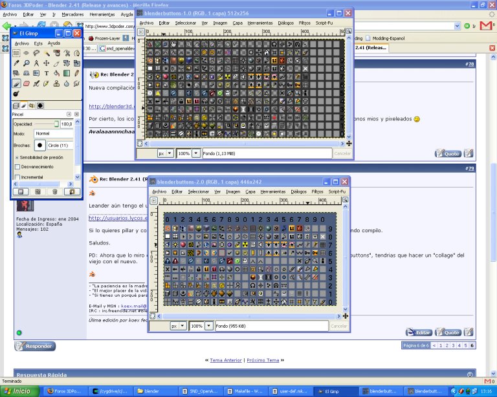Toggle Quick Mask in blenderbuttons-1.0 window

140,144
